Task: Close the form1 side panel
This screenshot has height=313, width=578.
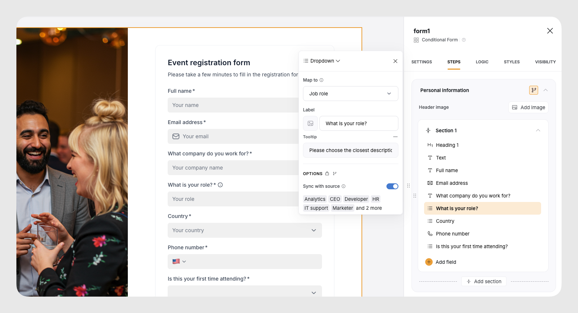Action: 550,31
